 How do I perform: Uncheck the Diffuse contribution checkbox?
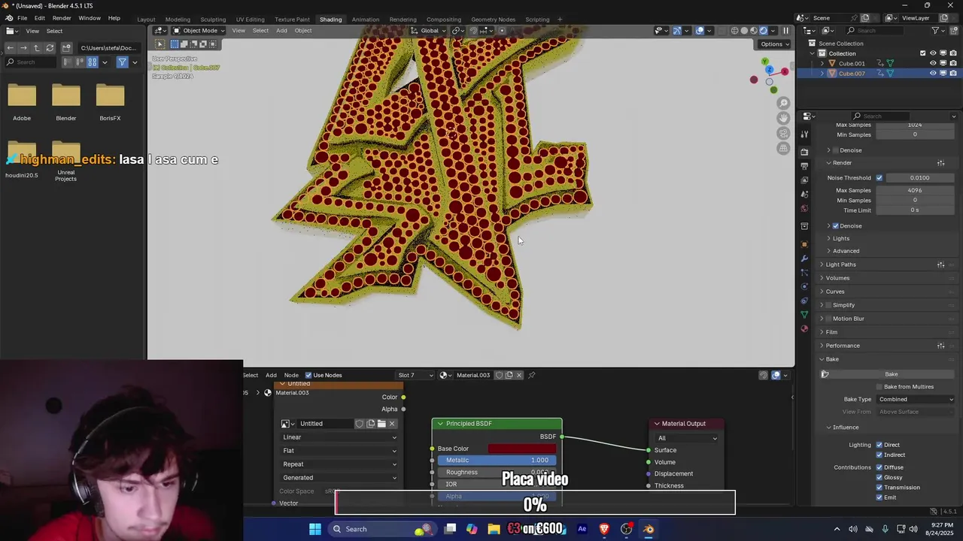point(879,467)
